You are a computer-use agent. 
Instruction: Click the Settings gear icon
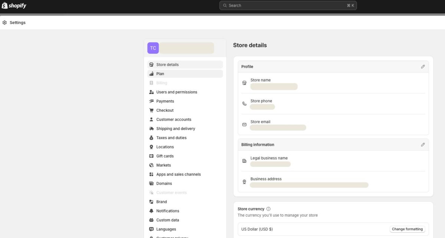click(4, 23)
